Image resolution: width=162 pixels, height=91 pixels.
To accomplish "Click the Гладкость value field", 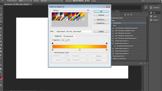I will click(63, 40).
